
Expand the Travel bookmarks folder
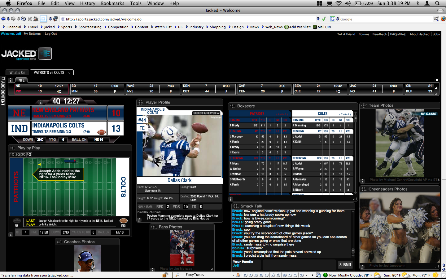click(31, 27)
